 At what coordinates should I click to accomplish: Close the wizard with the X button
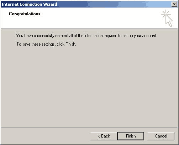coord(174,4)
